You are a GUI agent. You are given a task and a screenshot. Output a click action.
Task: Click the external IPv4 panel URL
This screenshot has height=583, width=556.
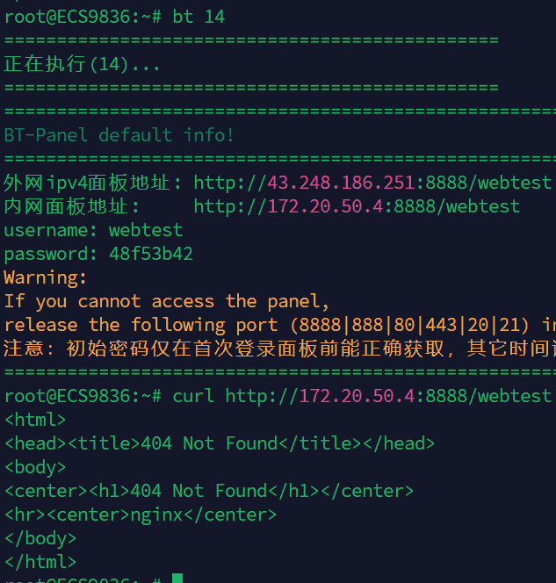pyautogui.click(x=372, y=183)
